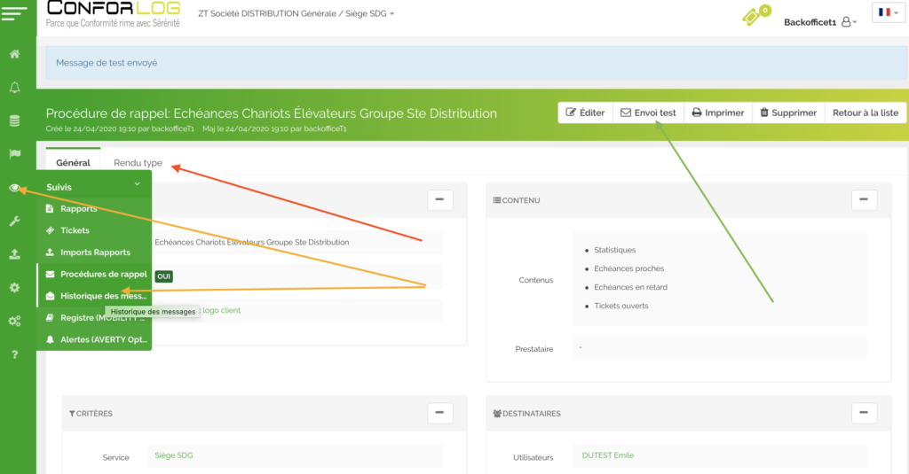Select Historique des messages menu item
909x474 pixels.
pyautogui.click(x=103, y=296)
